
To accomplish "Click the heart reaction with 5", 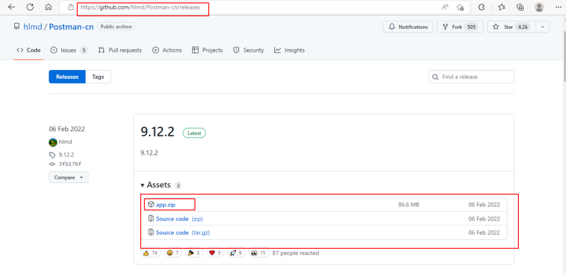I will point(215,253).
